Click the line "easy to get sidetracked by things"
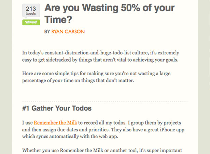The width and height of the screenshot is (210, 154). pyautogui.click(x=100, y=60)
